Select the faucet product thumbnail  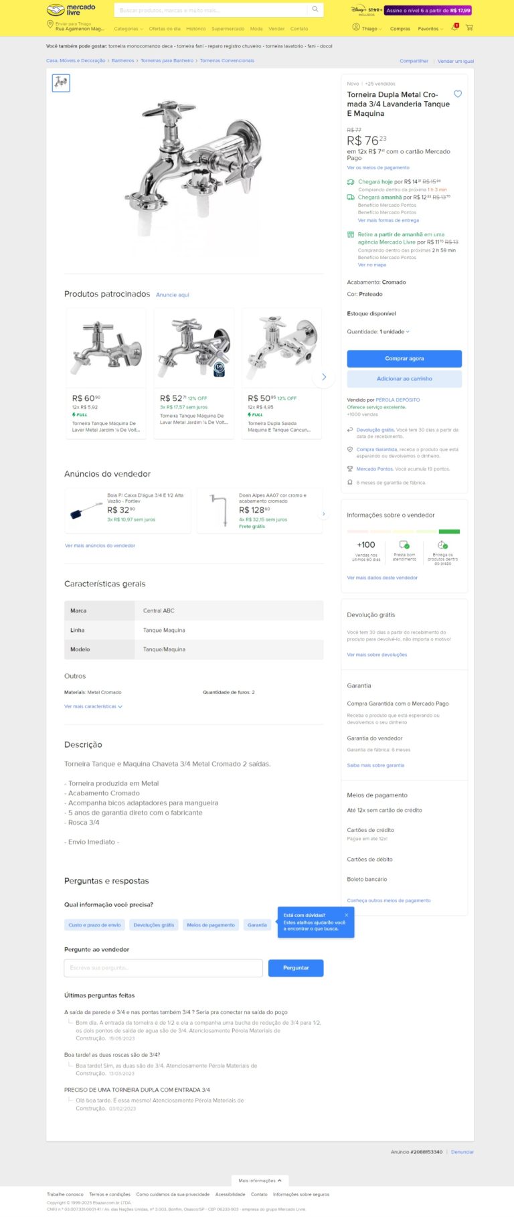[x=61, y=82]
